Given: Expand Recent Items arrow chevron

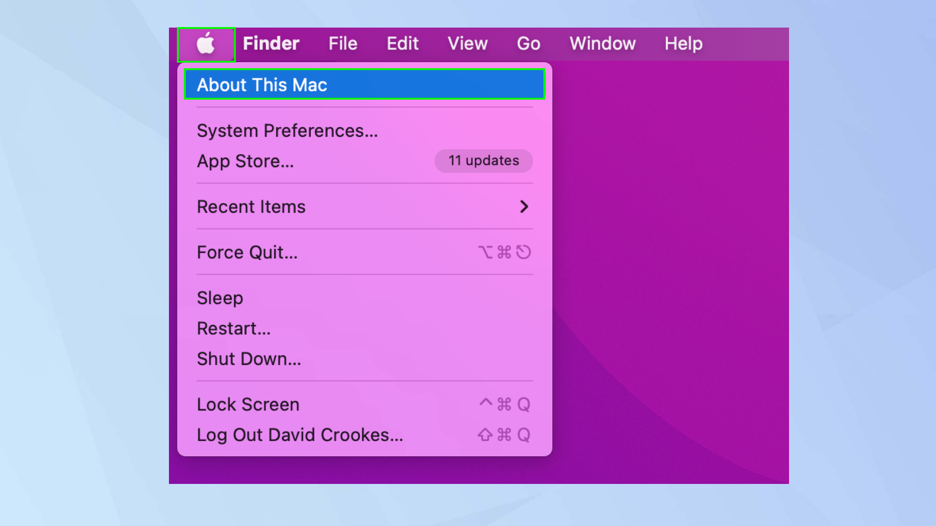Looking at the screenshot, I should click(x=524, y=206).
